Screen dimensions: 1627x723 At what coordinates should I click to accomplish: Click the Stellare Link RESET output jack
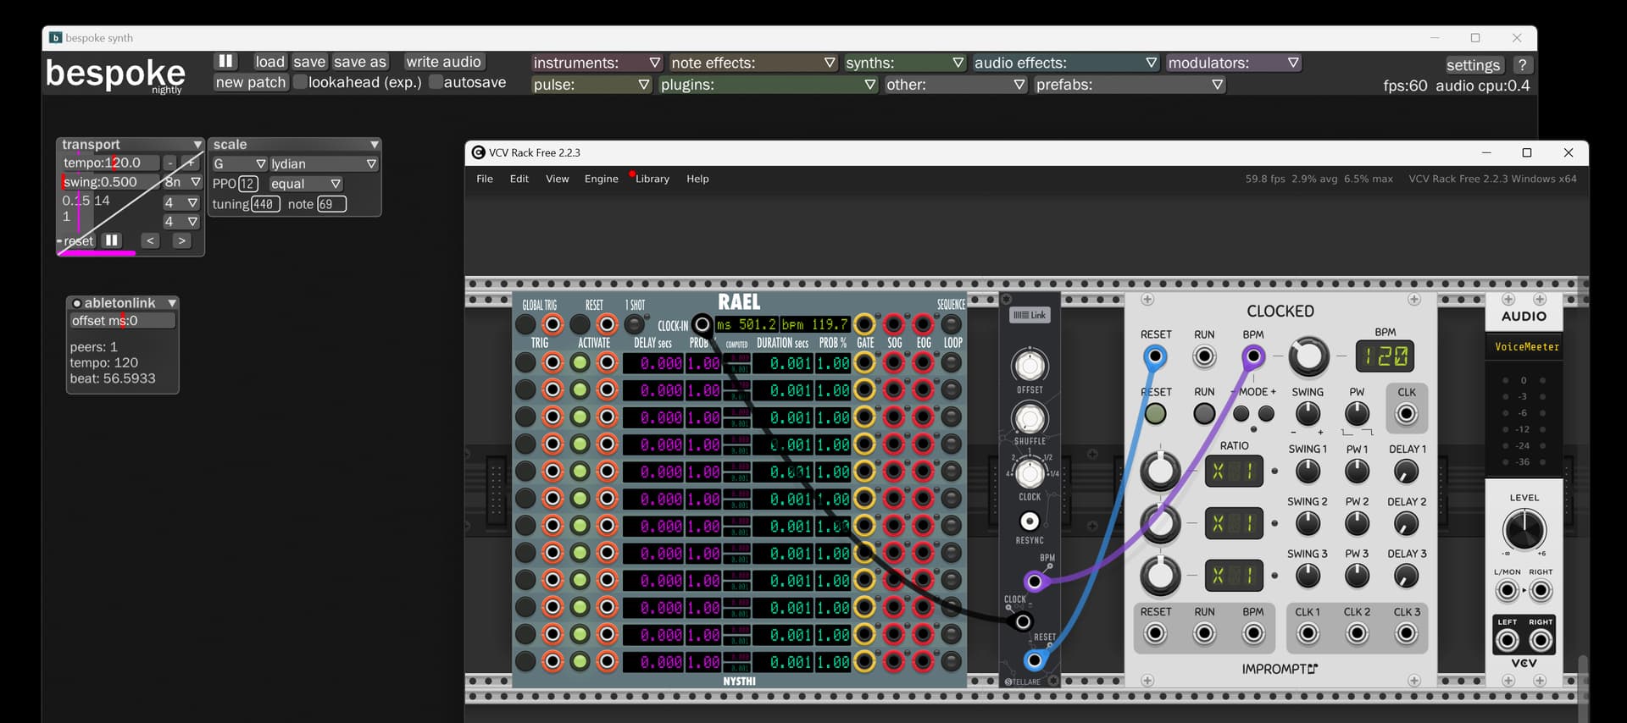[x=1034, y=660]
